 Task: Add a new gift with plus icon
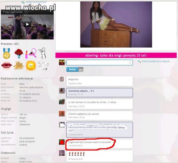pyautogui.click(x=43, y=66)
